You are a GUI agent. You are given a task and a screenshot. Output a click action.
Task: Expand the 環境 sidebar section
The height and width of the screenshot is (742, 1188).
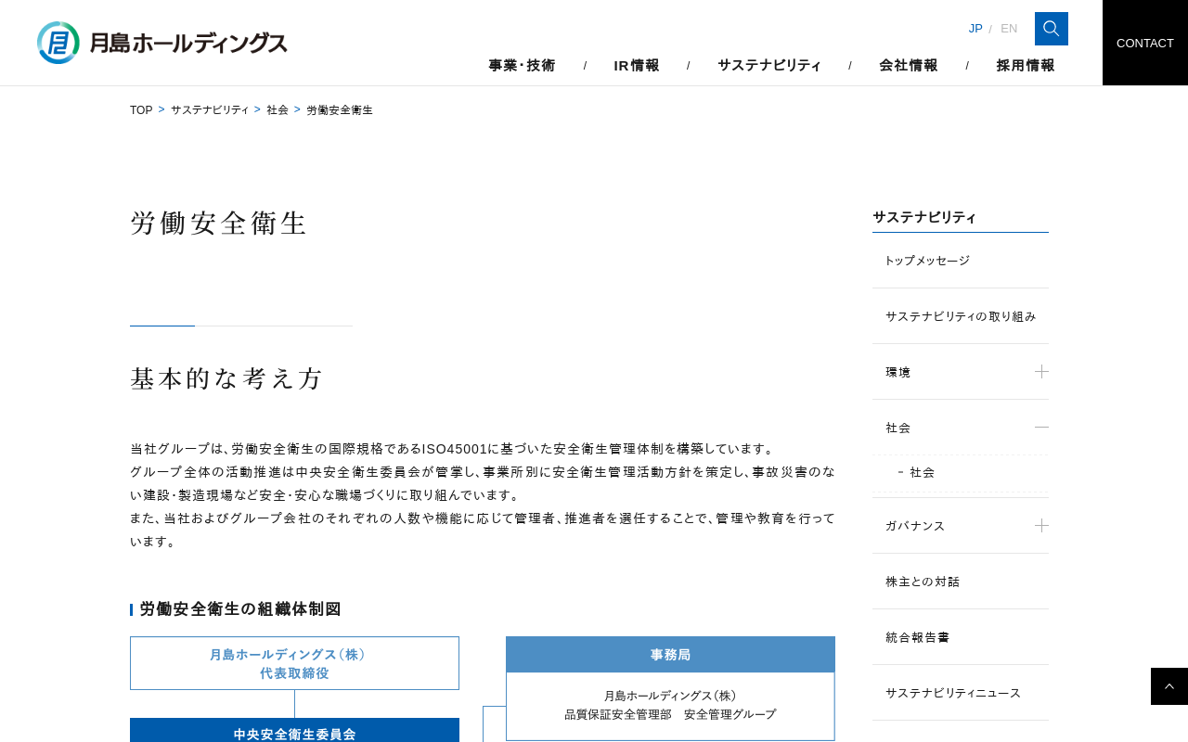pos(1041,372)
